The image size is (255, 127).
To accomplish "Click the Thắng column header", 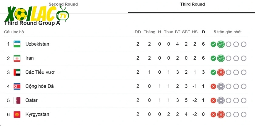I will (149, 32).
